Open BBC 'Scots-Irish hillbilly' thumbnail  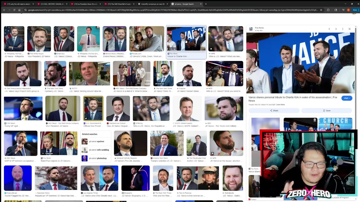coord(224,108)
